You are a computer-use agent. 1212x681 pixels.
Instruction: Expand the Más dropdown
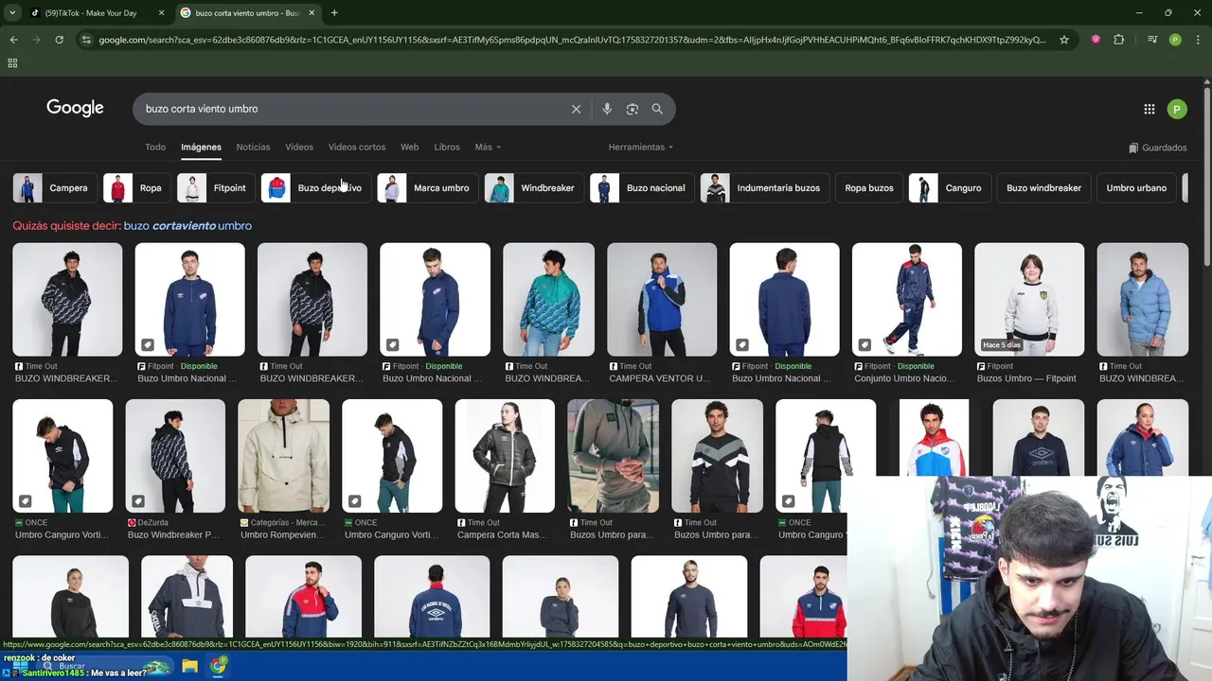[488, 147]
